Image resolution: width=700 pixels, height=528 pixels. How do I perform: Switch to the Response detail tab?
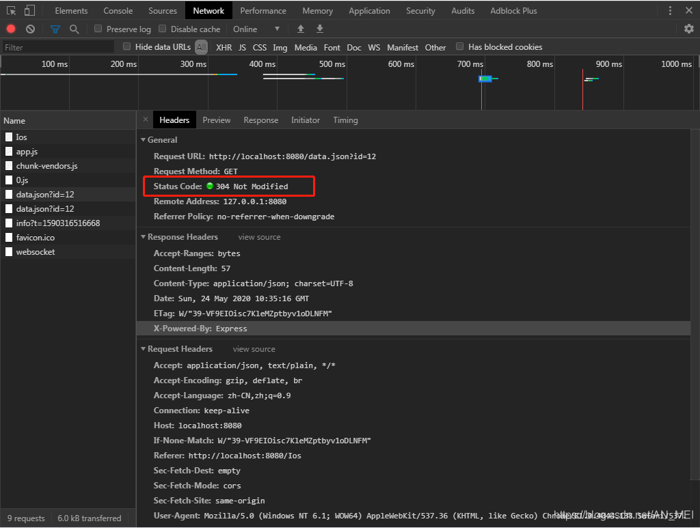[260, 120]
